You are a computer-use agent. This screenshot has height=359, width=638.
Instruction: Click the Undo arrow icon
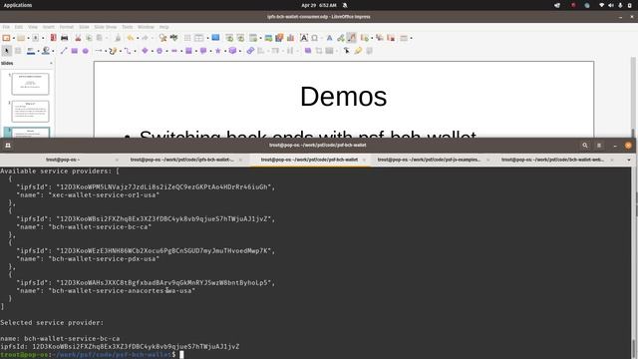coord(131,38)
